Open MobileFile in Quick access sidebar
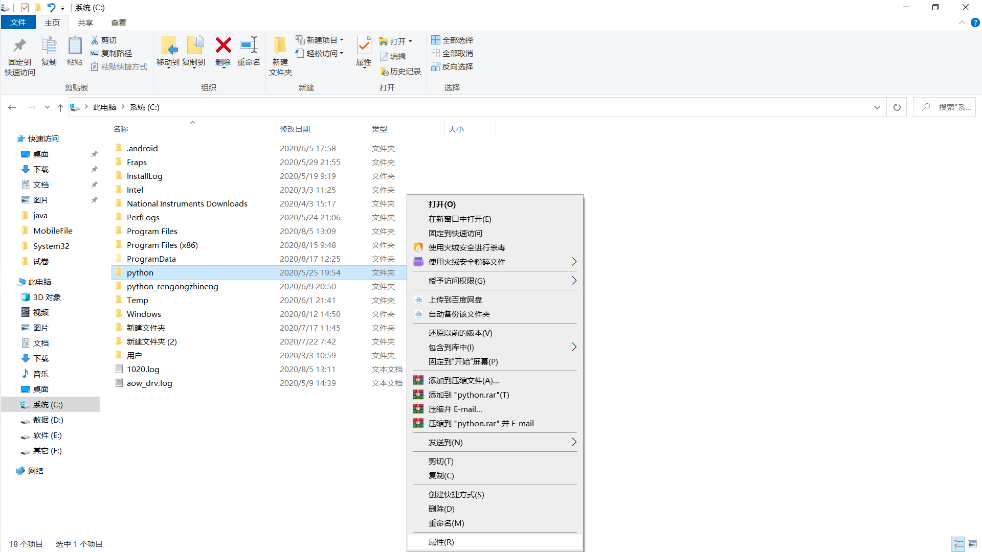982x552 pixels. tap(53, 231)
